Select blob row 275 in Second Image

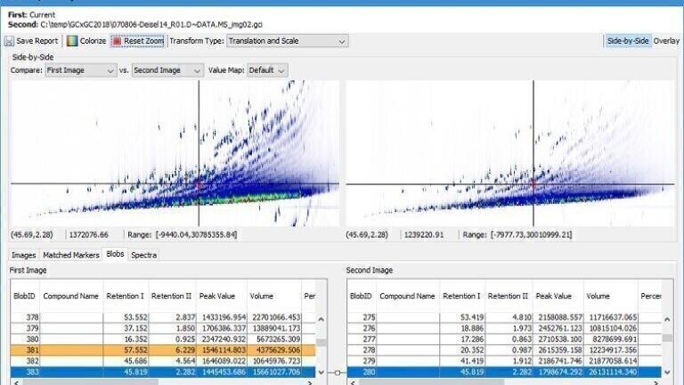pyautogui.click(x=504, y=317)
